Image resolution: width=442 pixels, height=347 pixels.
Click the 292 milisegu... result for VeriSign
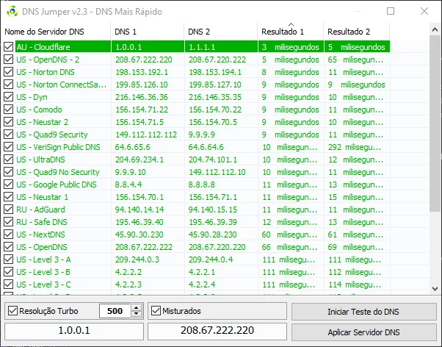(x=355, y=147)
